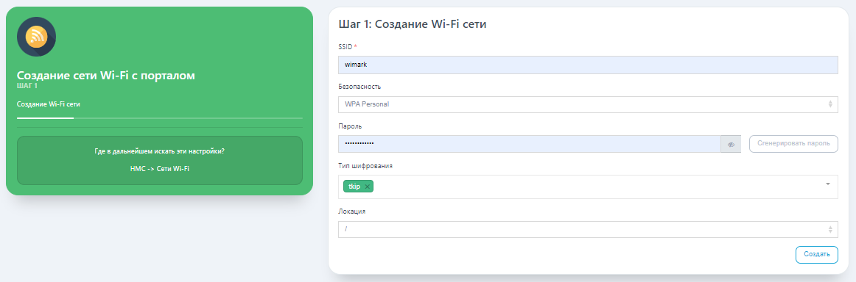Remove the tkip encryption tag
The image size is (856, 282).
click(x=368, y=187)
